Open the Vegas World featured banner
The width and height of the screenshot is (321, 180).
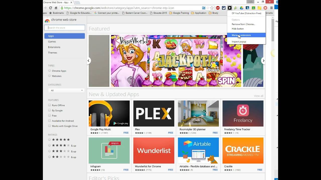176,61
